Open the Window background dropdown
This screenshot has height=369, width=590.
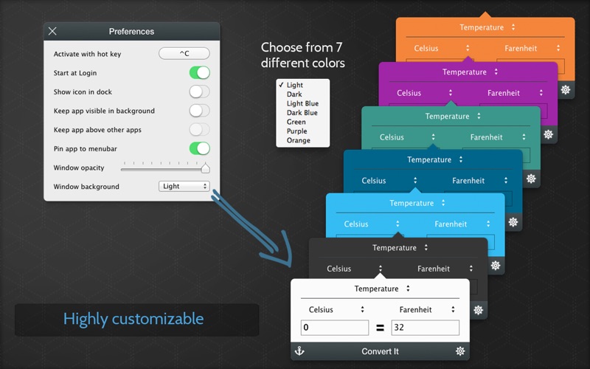[184, 187]
